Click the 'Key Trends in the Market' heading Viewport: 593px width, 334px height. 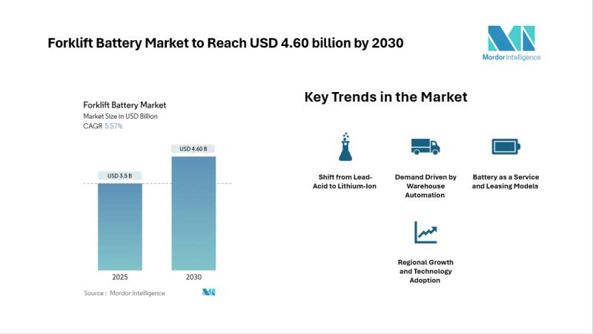point(385,97)
